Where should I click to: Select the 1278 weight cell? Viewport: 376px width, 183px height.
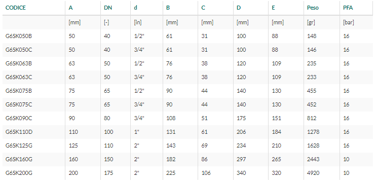coord(313,132)
